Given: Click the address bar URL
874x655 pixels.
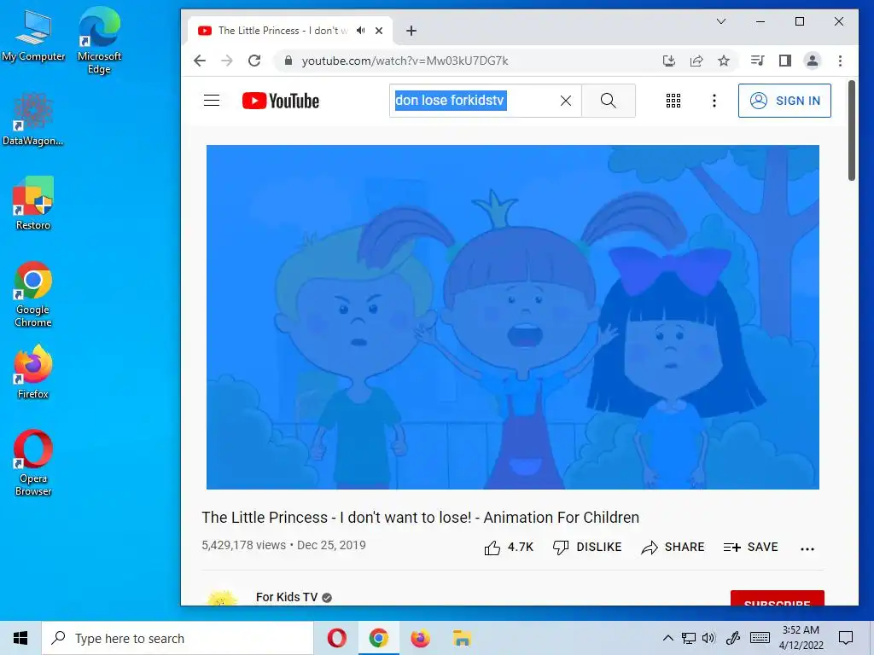Looking at the screenshot, I should click(x=405, y=61).
